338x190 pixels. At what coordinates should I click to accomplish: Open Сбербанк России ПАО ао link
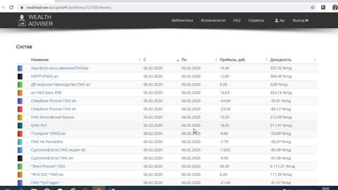click(53, 101)
